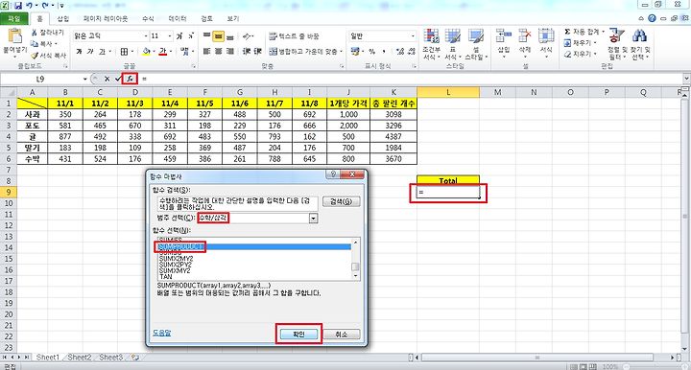Open the font color swatch button
The image size is (691, 370).
[x=162, y=52]
